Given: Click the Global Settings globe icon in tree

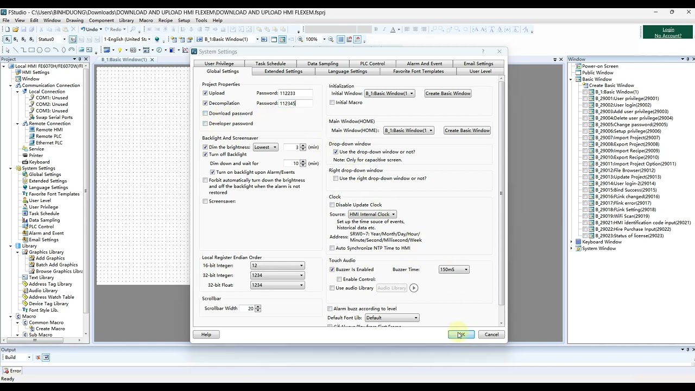Looking at the screenshot, I should pos(25,174).
